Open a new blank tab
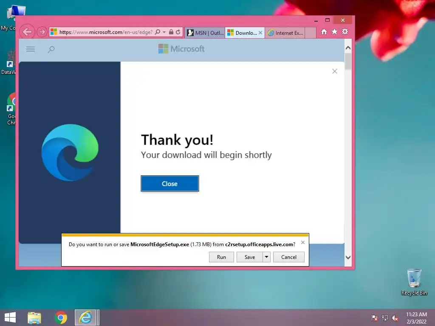 click(311, 33)
